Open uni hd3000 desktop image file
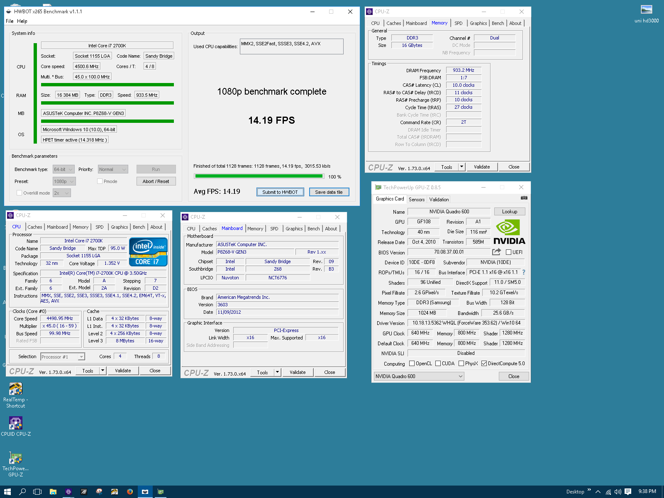 [x=646, y=14]
